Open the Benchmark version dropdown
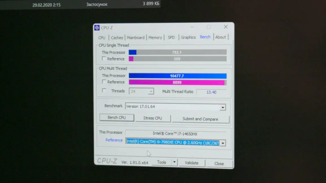 [x=223, y=107]
